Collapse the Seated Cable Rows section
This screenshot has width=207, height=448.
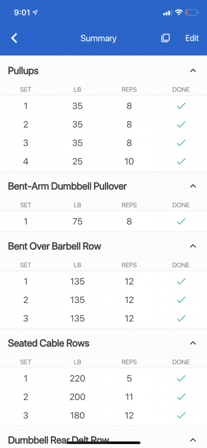click(193, 343)
